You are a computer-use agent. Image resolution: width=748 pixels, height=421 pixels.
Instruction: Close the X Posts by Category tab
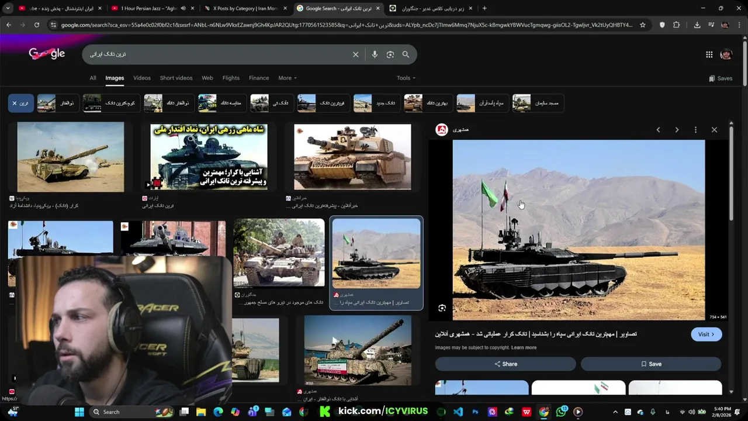pyautogui.click(x=285, y=8)
